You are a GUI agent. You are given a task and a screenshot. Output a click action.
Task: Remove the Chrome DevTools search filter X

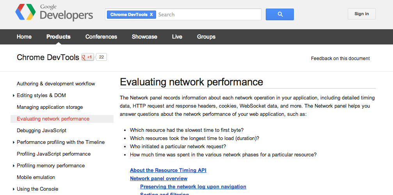click(151, 15)
